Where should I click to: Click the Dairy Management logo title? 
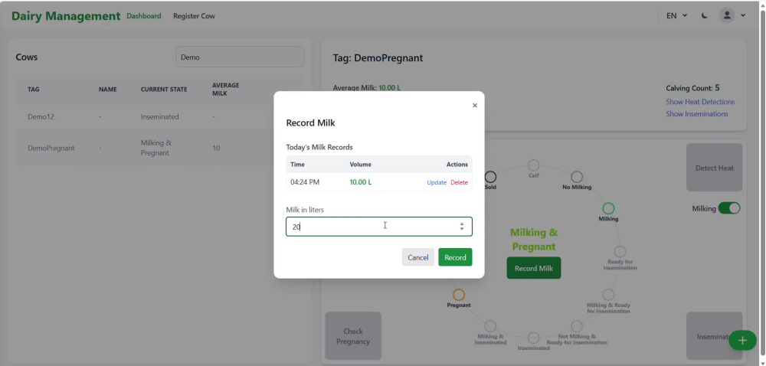pyautogui.click(x=66, y=15)
